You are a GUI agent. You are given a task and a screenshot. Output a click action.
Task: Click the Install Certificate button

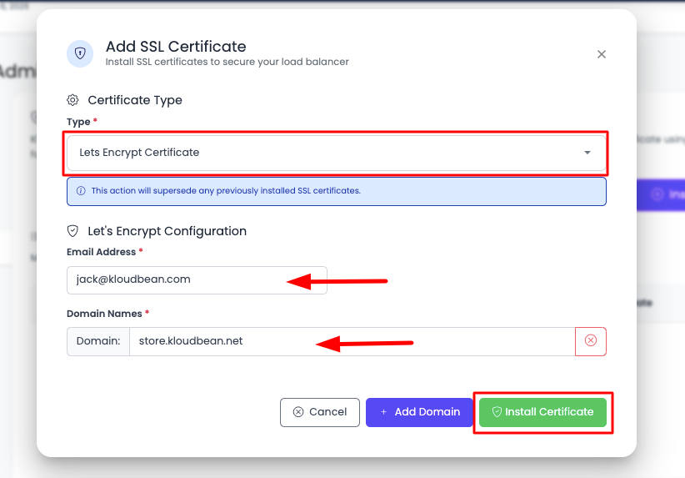(x=542, y=412)
